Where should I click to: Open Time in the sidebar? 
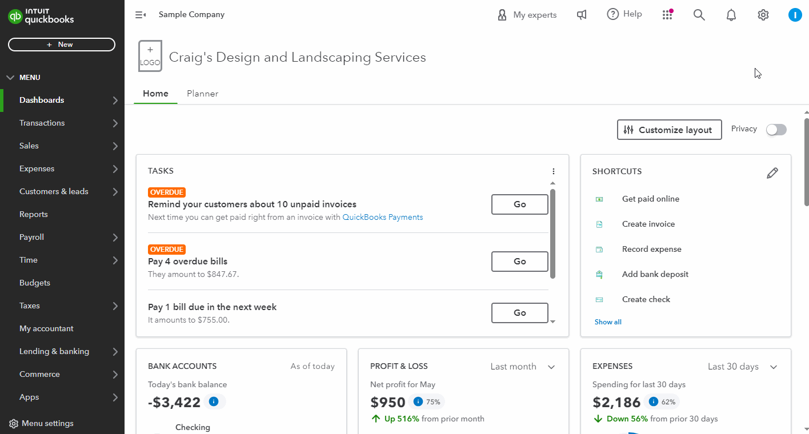pyautogui.click(x=62, y=260)
